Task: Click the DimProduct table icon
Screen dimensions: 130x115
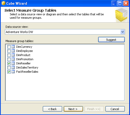Action: coord(13,55)
